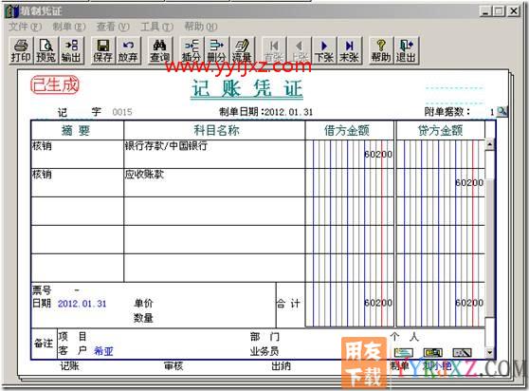Maximize the 填制凭证 window
The width and height of the screenshot is (529, 391).
click(499, 11)
